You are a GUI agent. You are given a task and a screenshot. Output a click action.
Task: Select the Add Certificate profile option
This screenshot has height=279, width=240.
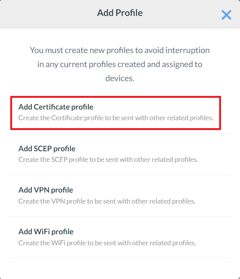coord(56,107)
